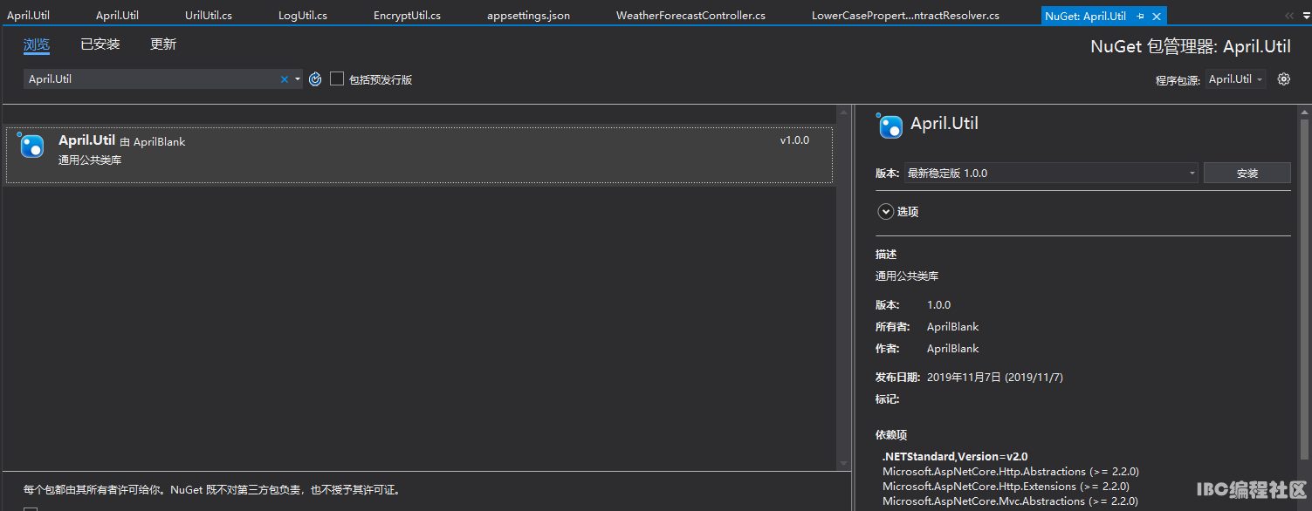The height and width of the screenshot is (511, 1312).
Task: Switch to the 更新 tab
Action: tap(163, 44)
